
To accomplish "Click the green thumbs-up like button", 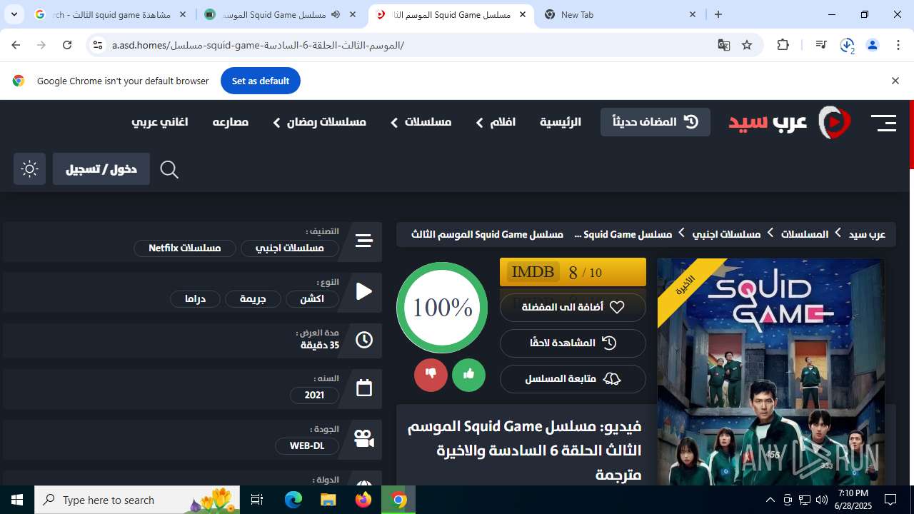I will click(468, 374).
